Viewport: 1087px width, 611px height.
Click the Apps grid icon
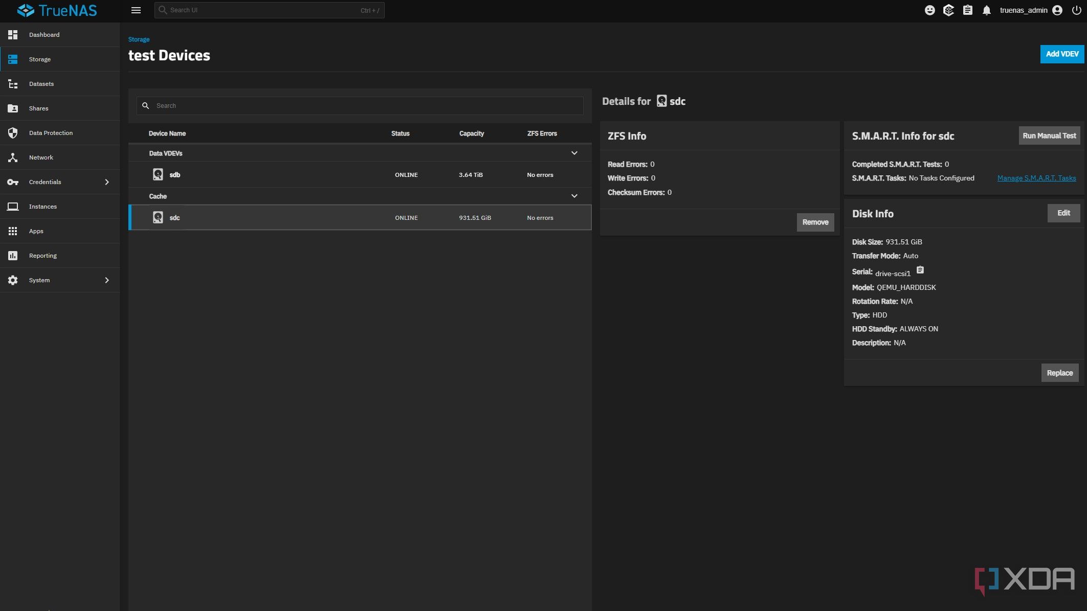pyautogui.click(x=13, y=231)
